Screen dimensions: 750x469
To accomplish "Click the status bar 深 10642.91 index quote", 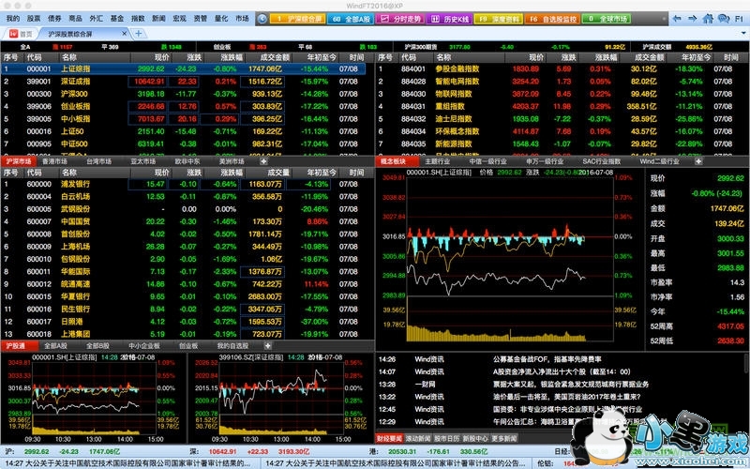I will pos(249,451).
